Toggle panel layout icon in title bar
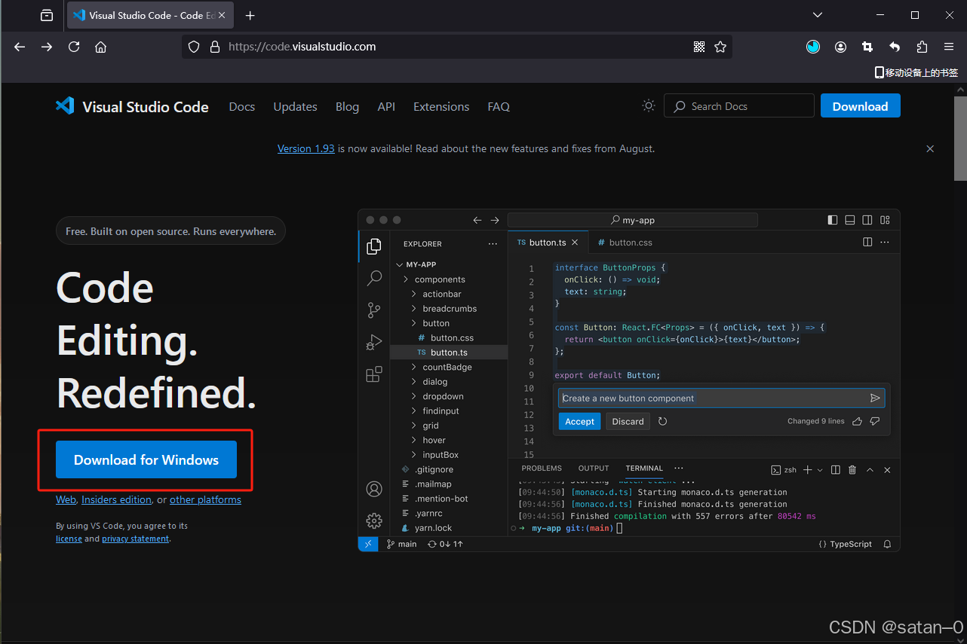 850,220
